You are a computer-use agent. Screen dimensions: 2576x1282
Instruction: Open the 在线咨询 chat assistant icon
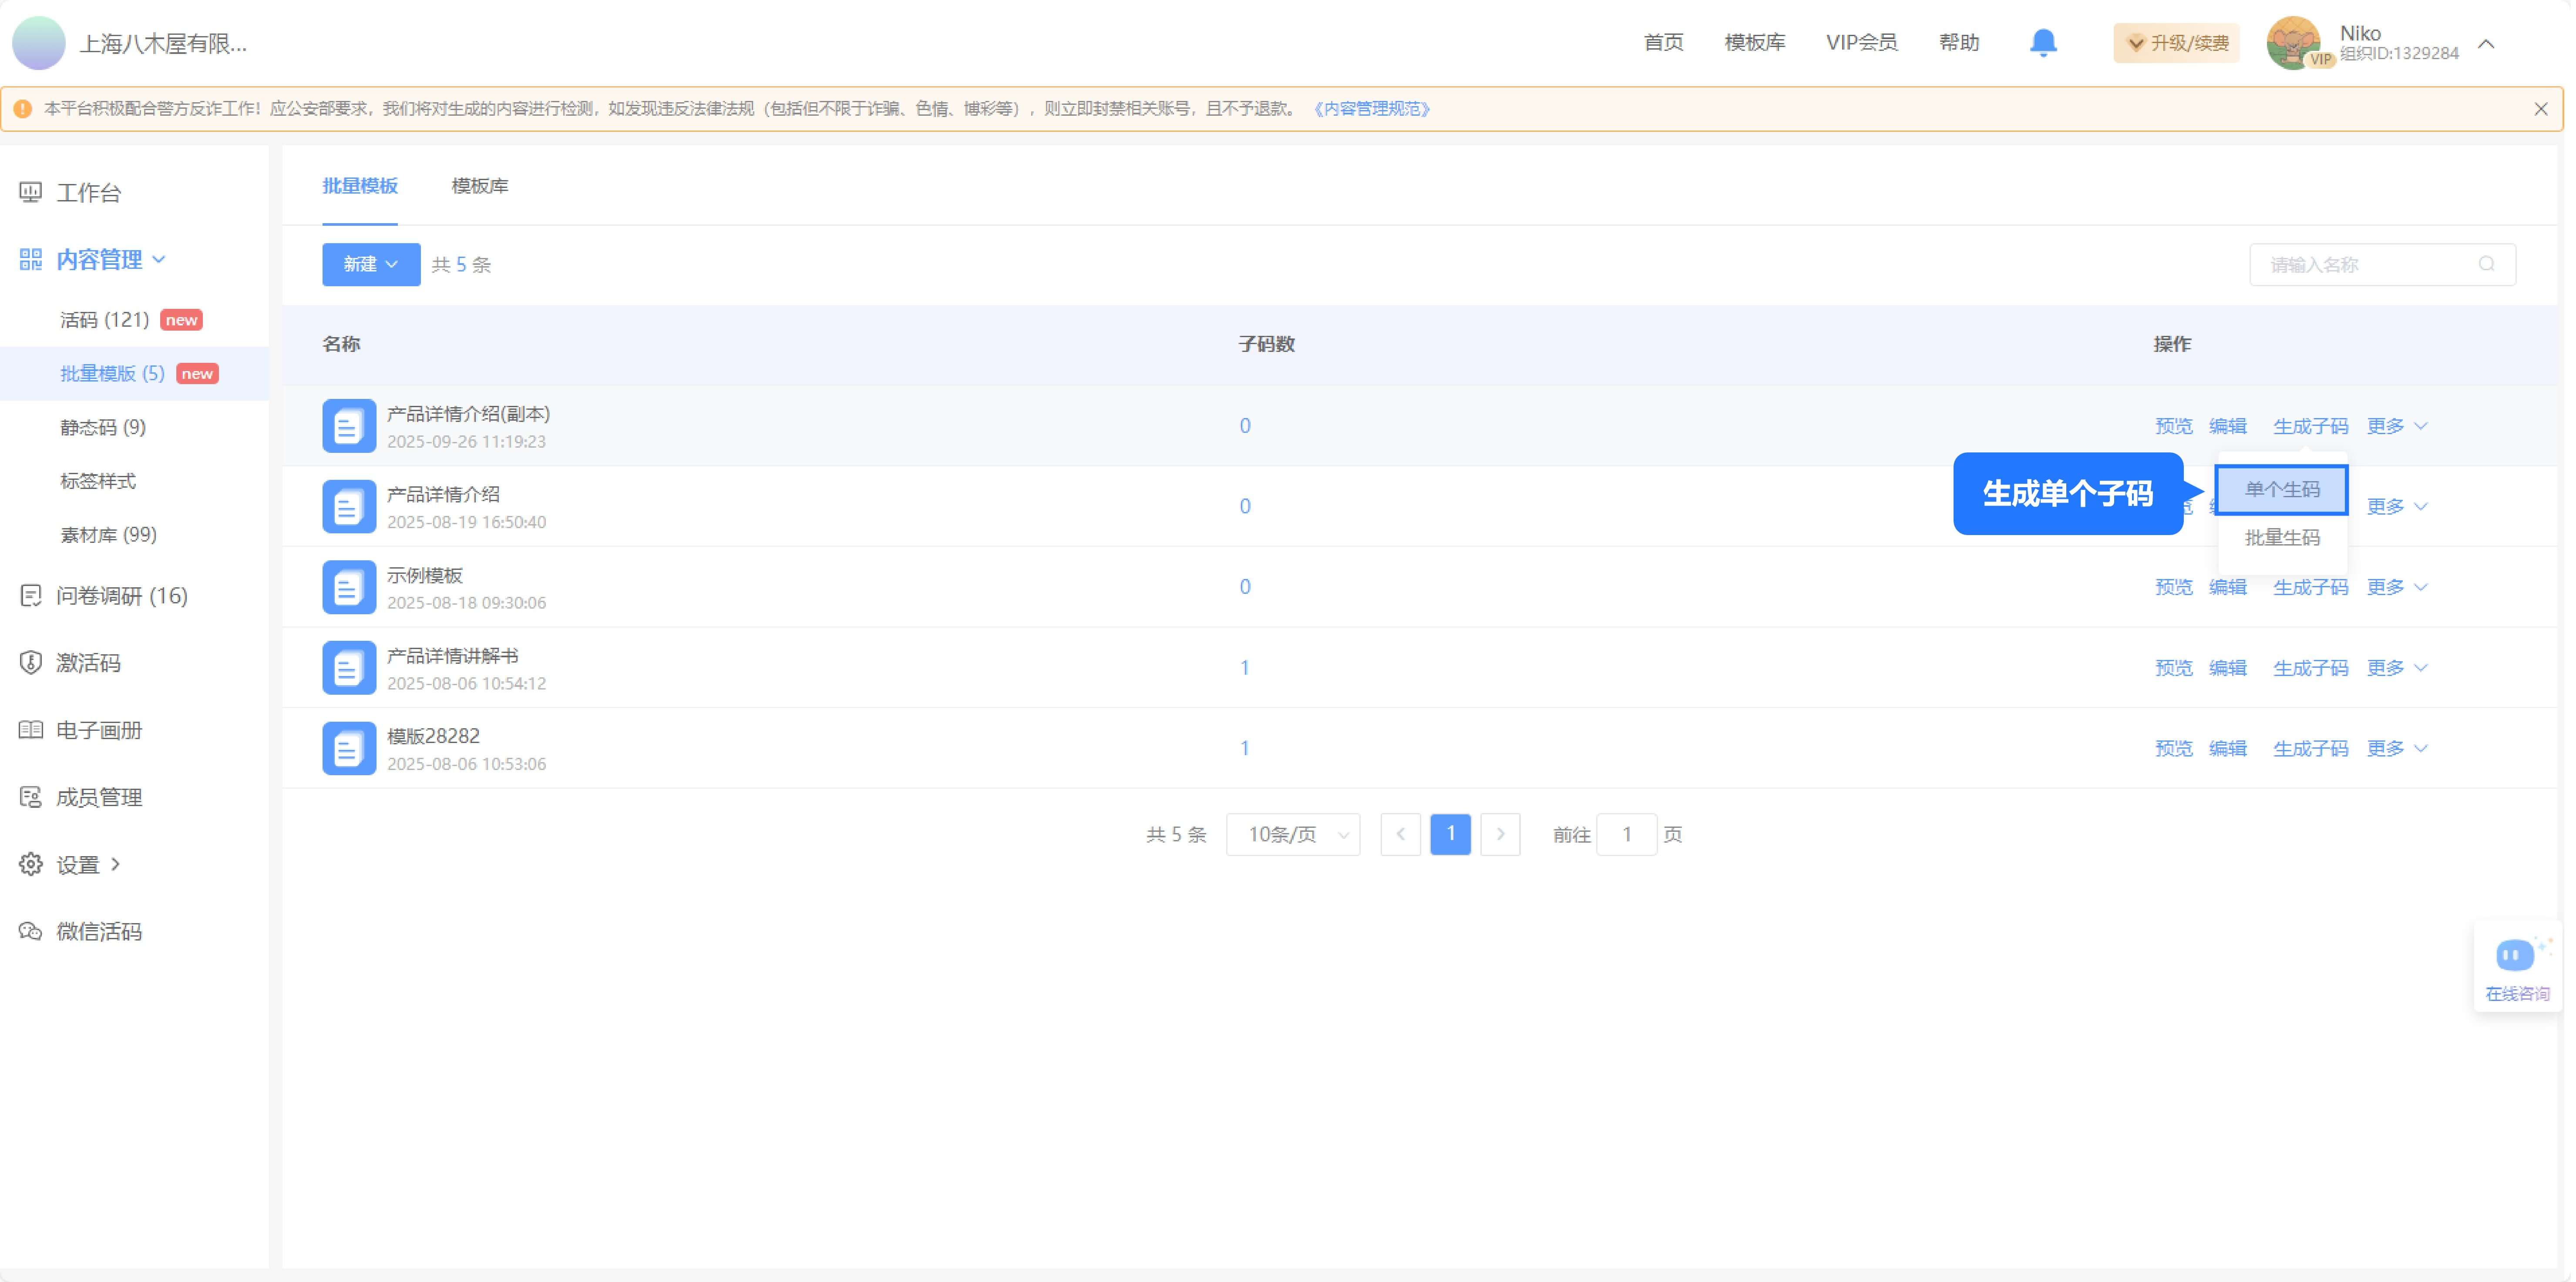(2515, 954)
